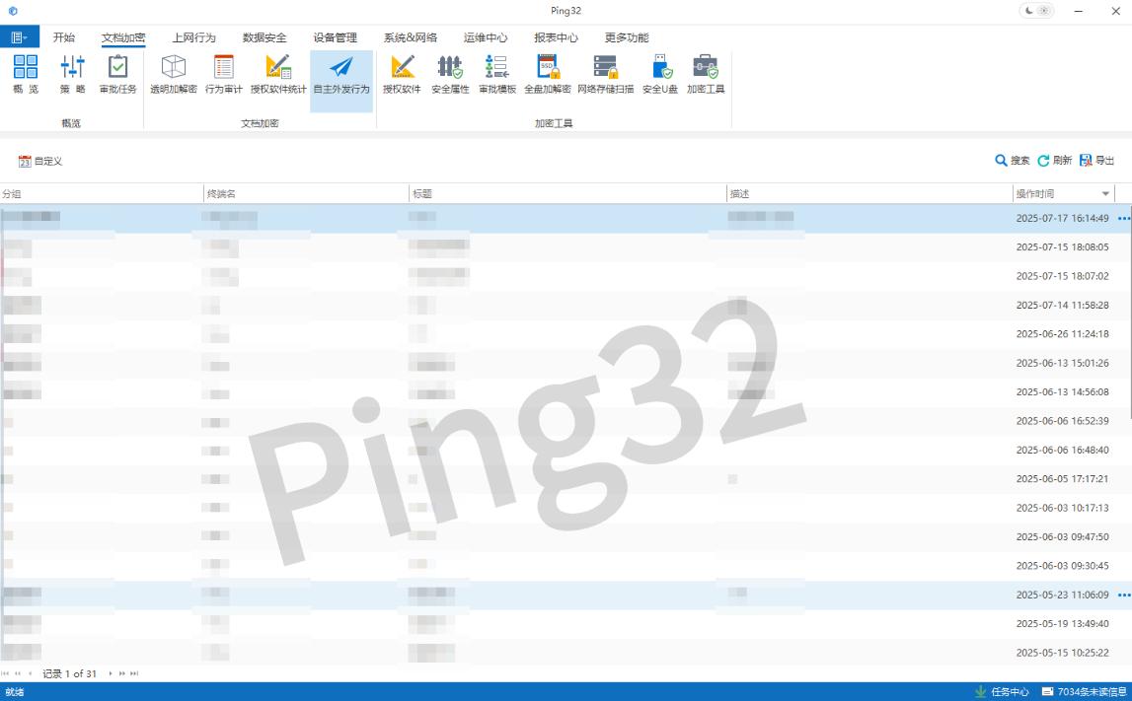The image size is (1132, 701).
Task: Switch to the 上网行为 ribbon tab
Action: click(193, 37)
